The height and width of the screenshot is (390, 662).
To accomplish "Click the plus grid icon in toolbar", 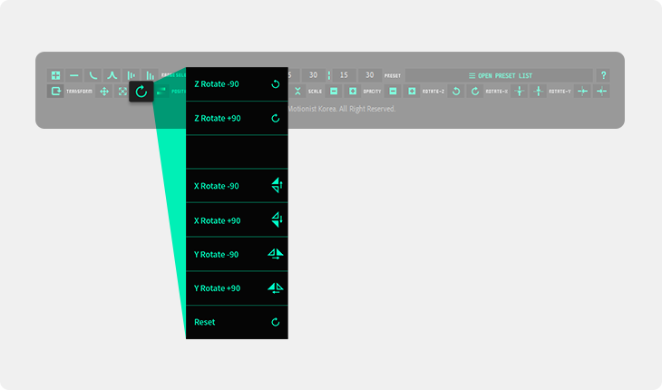I will click(55, 75).
